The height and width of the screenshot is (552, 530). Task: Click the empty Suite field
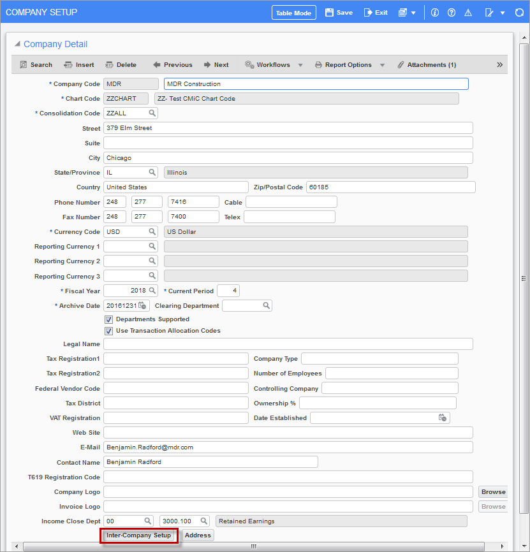tap(288, 143)
